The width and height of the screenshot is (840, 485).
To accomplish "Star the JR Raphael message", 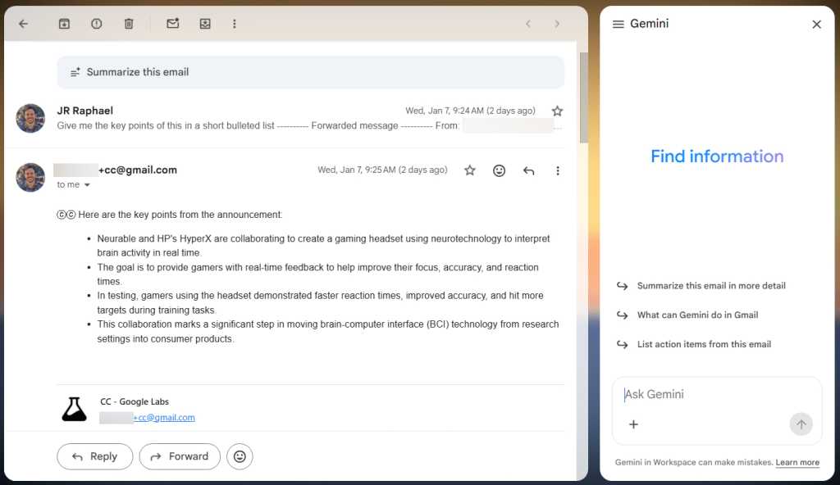I will [557, 111].
